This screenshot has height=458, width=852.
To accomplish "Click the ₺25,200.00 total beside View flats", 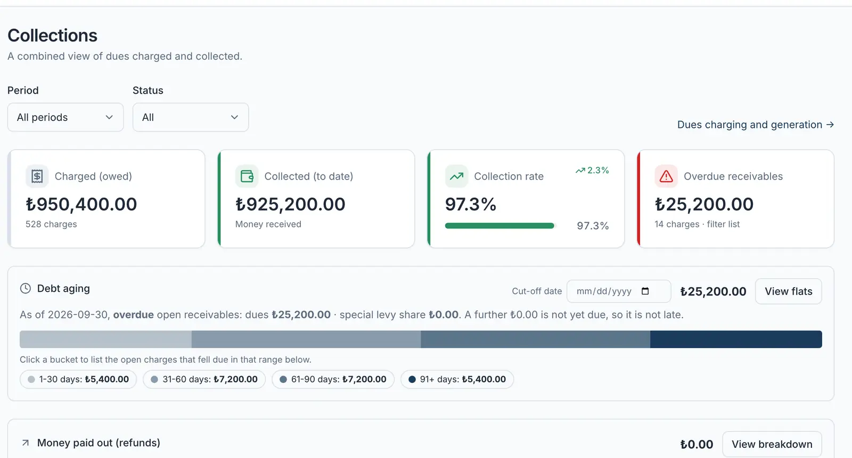I will pos(713,291).
